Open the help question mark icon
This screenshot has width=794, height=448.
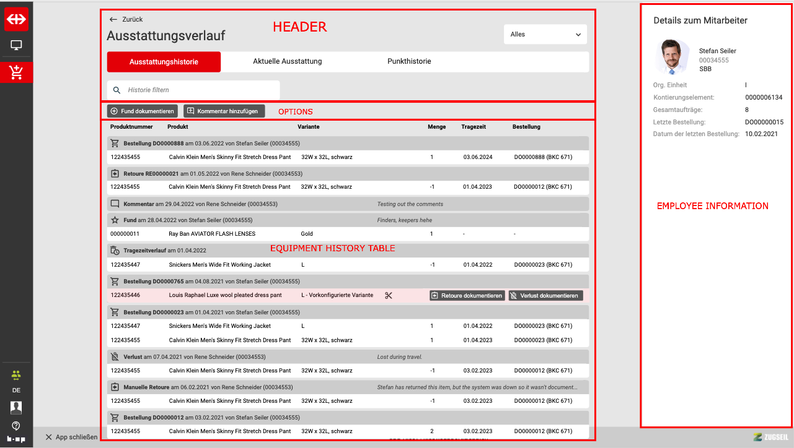click(16, 426)
